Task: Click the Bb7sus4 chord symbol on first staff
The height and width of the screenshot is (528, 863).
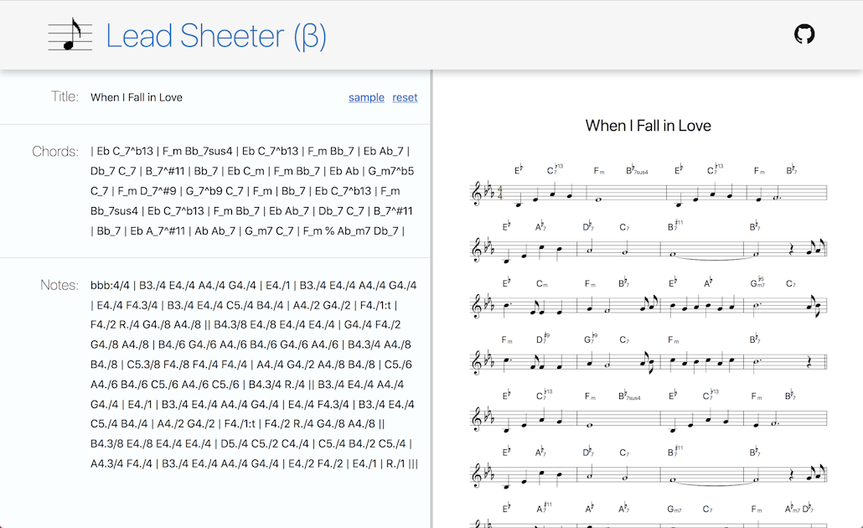Action: coord(636,169)
